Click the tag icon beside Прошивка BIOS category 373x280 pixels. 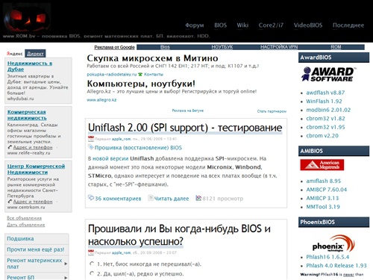click(x=91, y=147)
